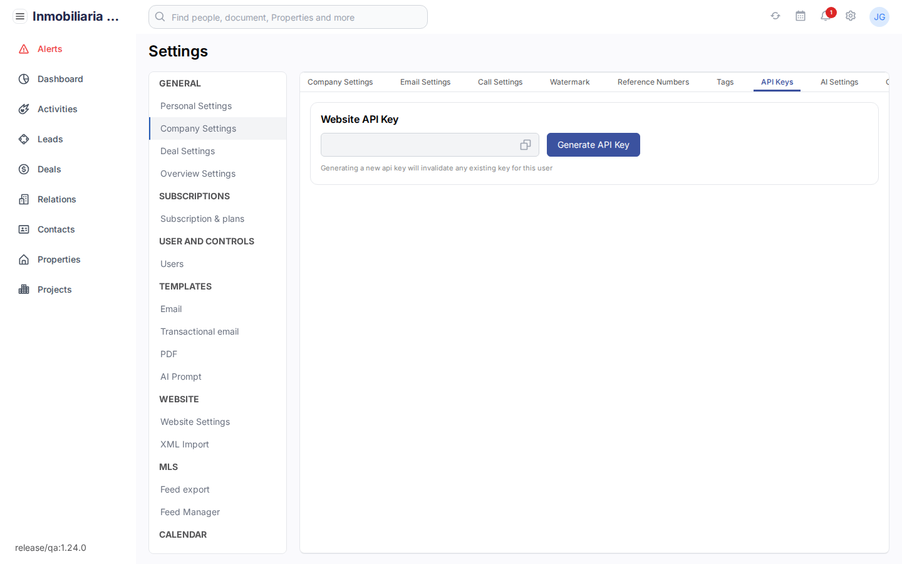Image resolution: width=902 pixels, height=564 pixels.
Task: Click the Leads icon
Action: point(23,138)
